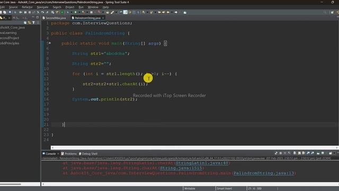Select the JavaLearning project
Viewport: 339px width, 191px height.
[x=8, y=33]
